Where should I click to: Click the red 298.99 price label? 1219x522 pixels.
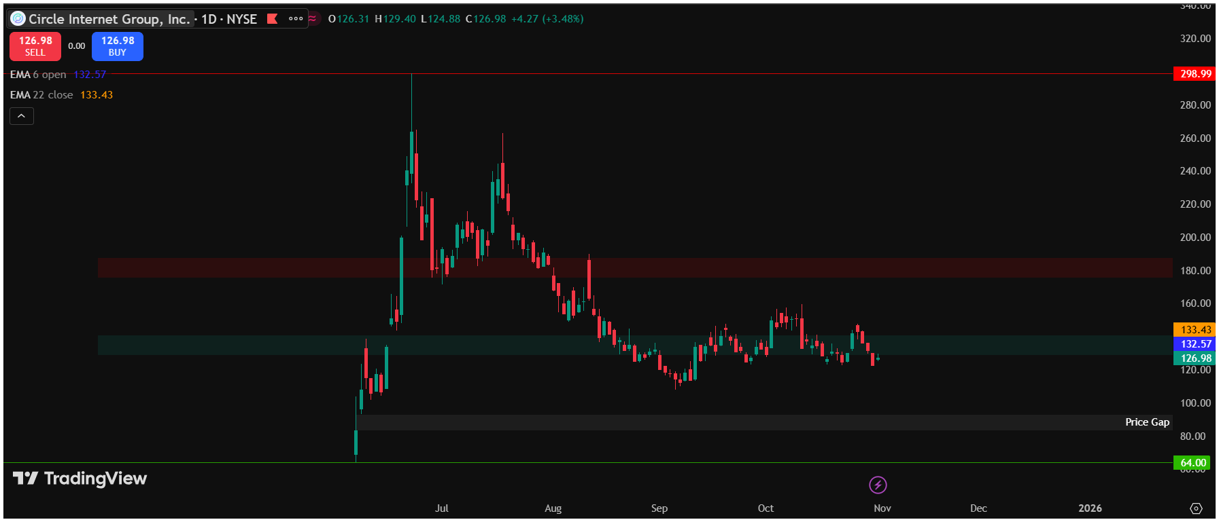click(1195, 74)
